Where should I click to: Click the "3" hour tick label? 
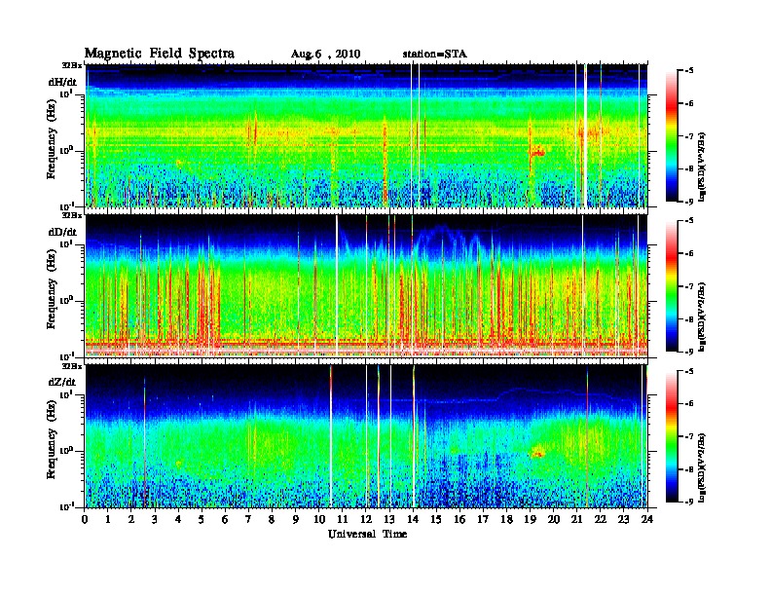(x=155, y=520)
